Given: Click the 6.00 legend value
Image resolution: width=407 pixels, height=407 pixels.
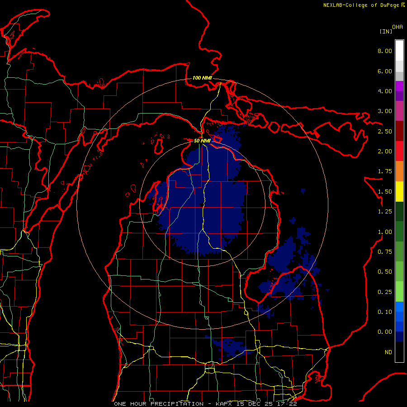Looking at the screenshot, I should (385, 71).
